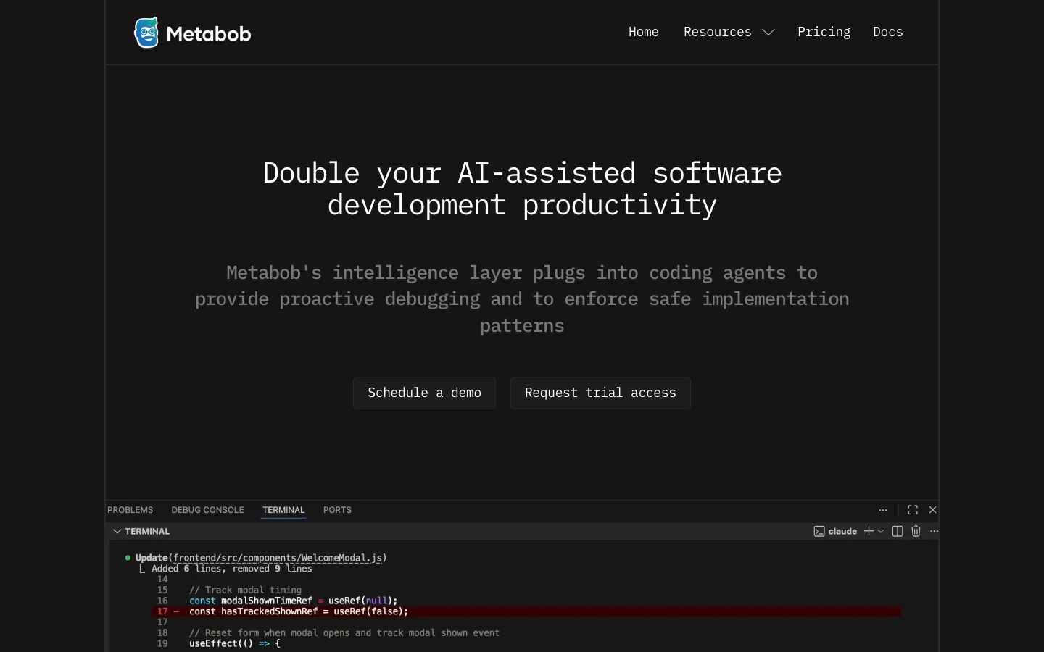Click the '// Reset form when modal opens' comment
This screenshot has width=1044, height=652.
[344, 632]
